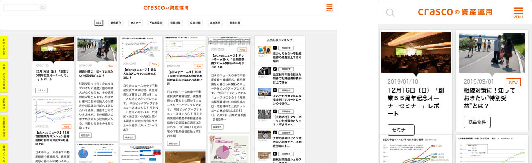The height and width of the screenshot is (163, 532).
Task: Select the 不動産投資 category filter
Action: pyautogui.click(x=156, y=23)
